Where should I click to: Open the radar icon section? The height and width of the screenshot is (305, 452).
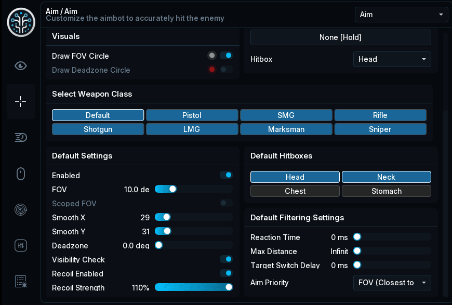21,209
